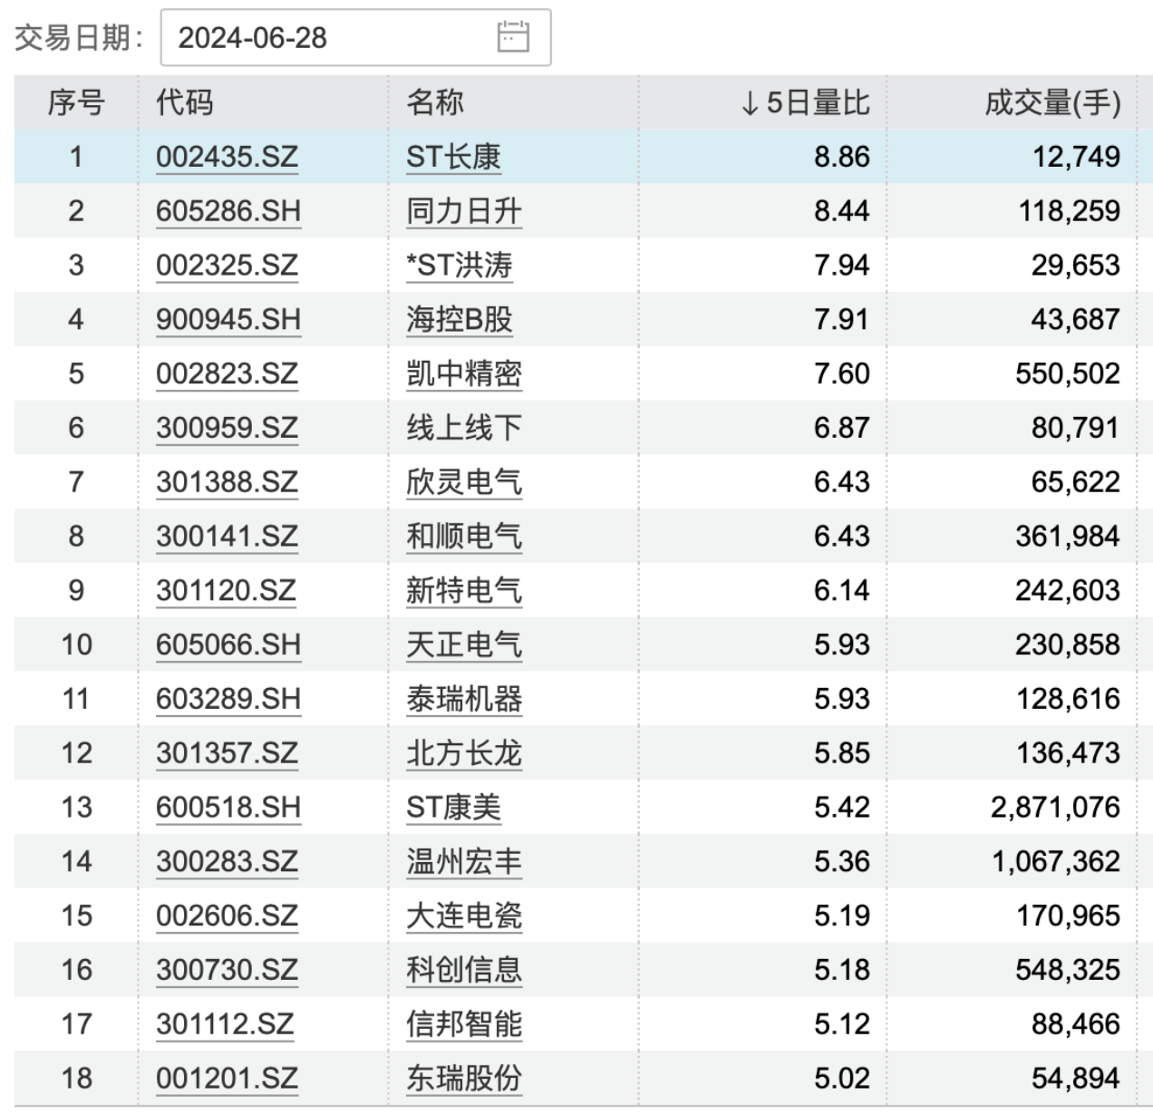Viewport: 1153px width, 1115px height.
Task: Click the trade date input field
Action: pyautogui.click(x=355, y=37)
